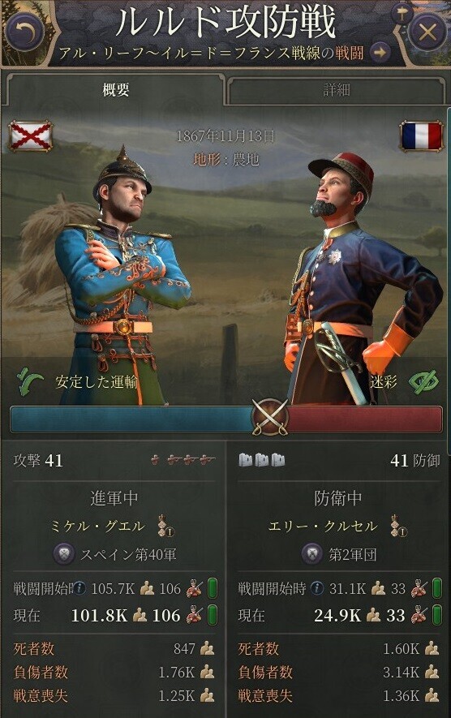
Task: Open commander エリー・クルセル
Action: click(x=323, y=527)
